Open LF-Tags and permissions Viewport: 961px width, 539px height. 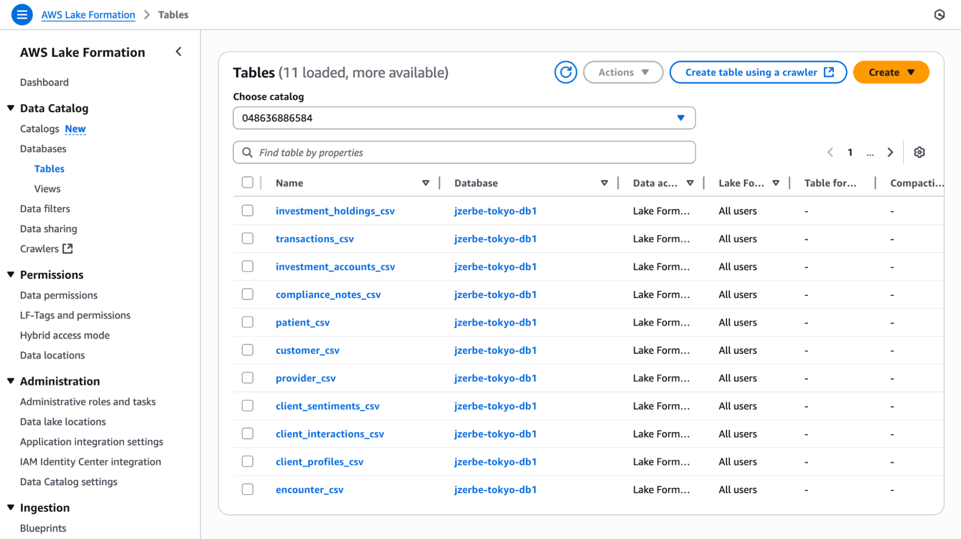click(75, 315)
